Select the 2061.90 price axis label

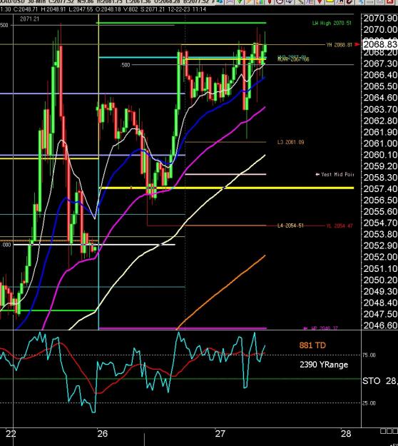click(380, 132)
